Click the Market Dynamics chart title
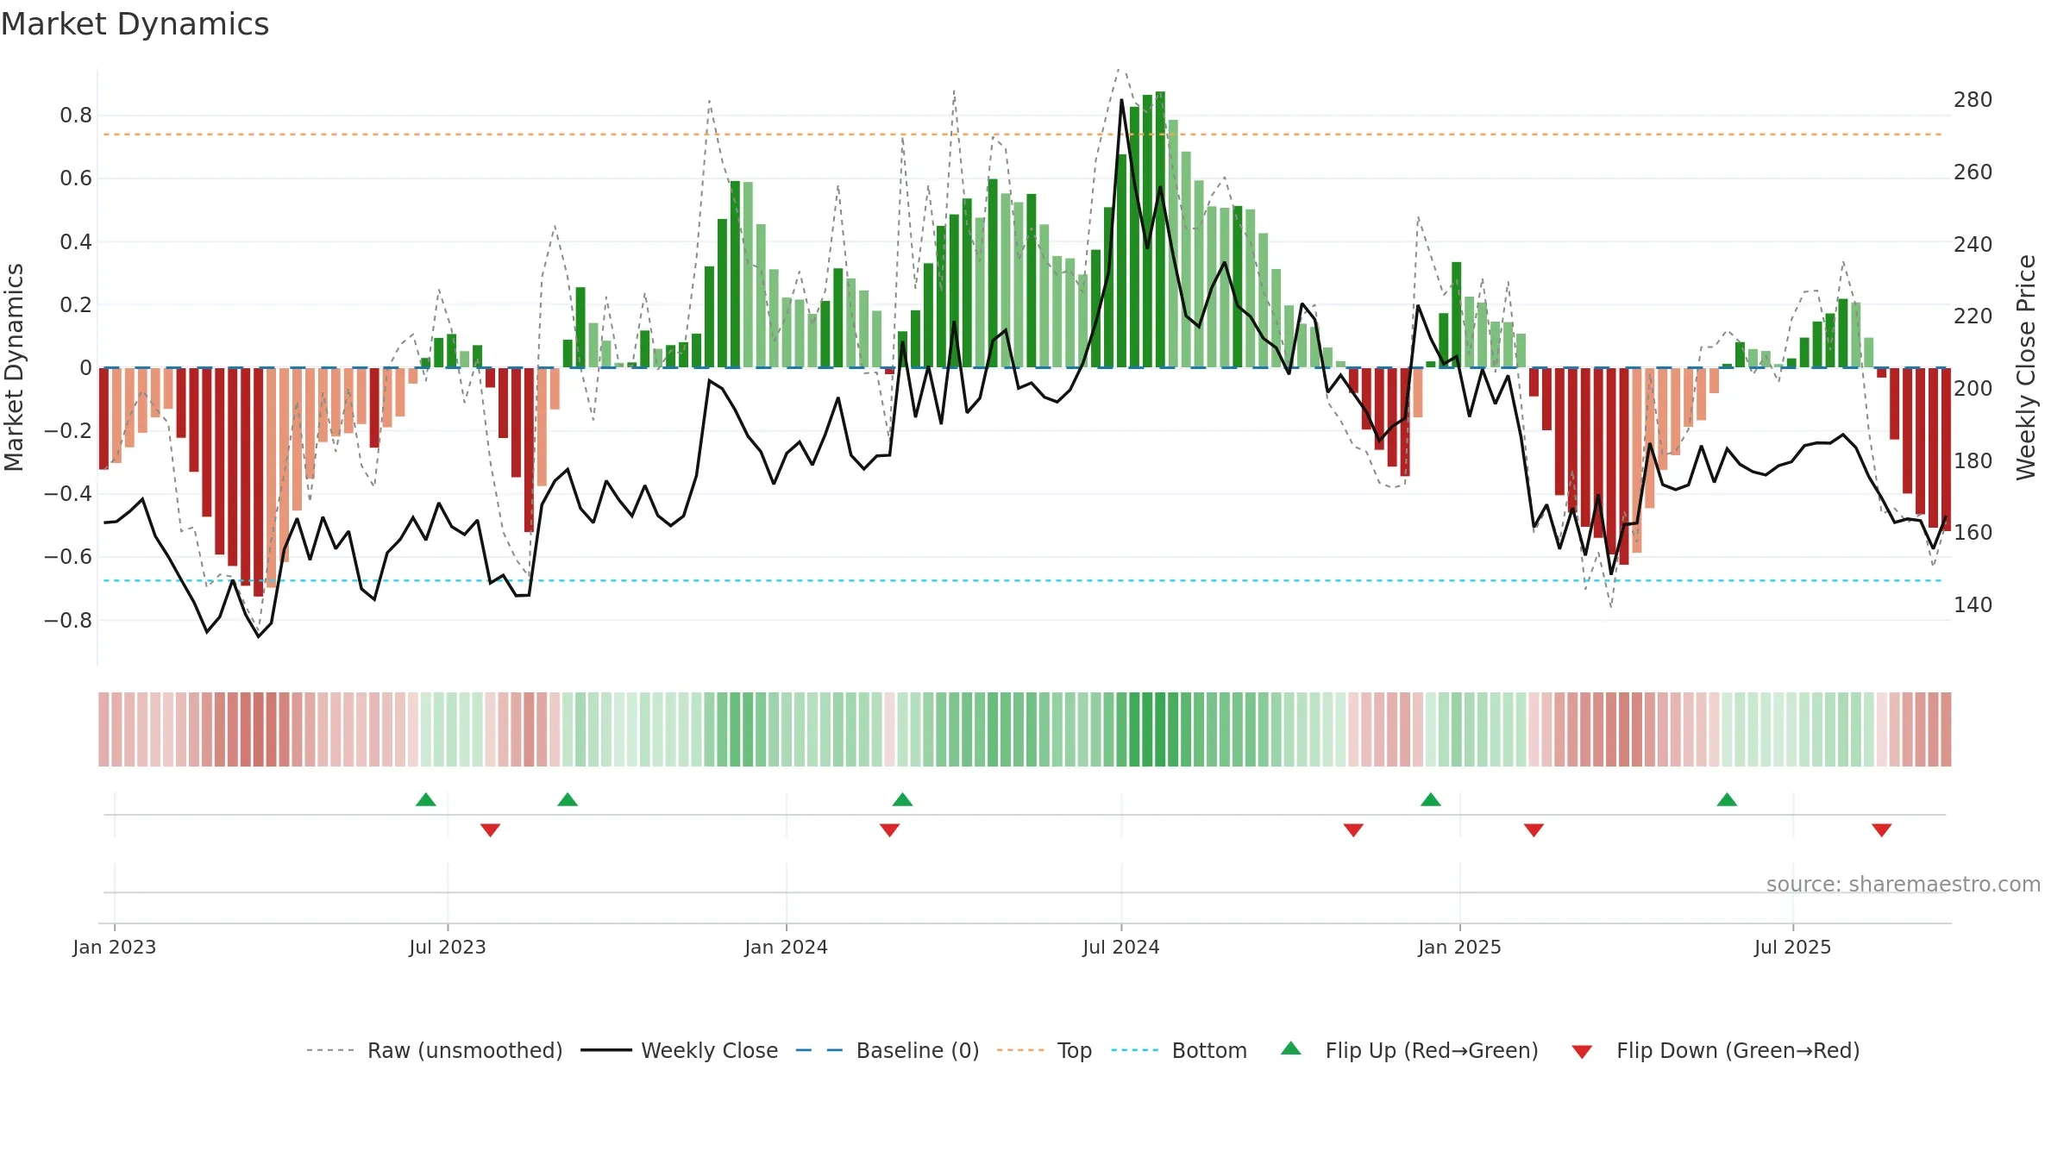This screenshot has width=2070, height=1164. point(135,24)
